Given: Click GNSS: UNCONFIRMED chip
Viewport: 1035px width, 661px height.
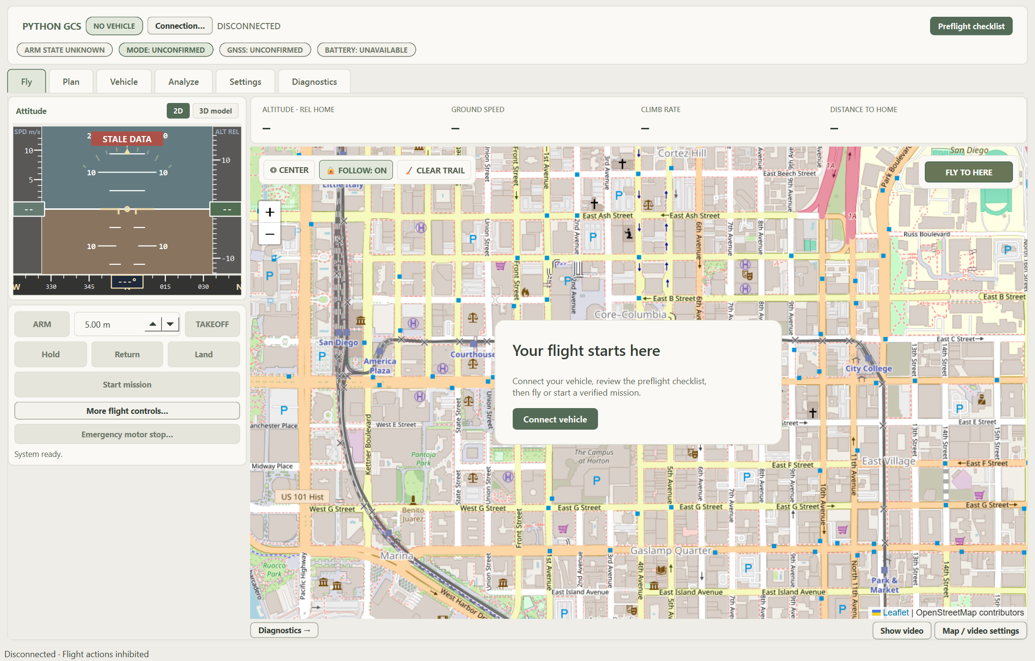Looking at the screenshot, I should pos(265,50).
